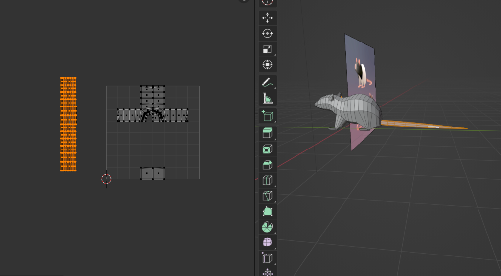The image size is (501, 276).
Task: Select the Knife tool
Action: [268, 195]
